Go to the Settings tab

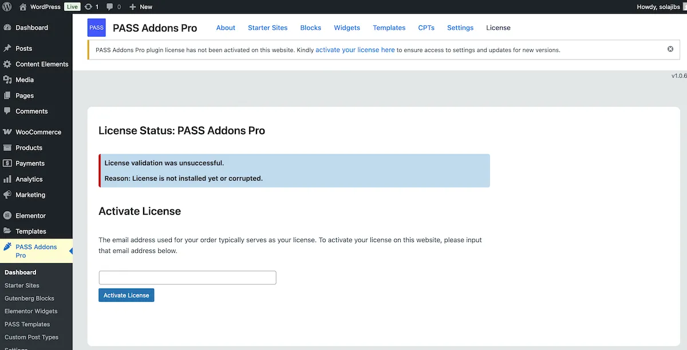(460, 27)
